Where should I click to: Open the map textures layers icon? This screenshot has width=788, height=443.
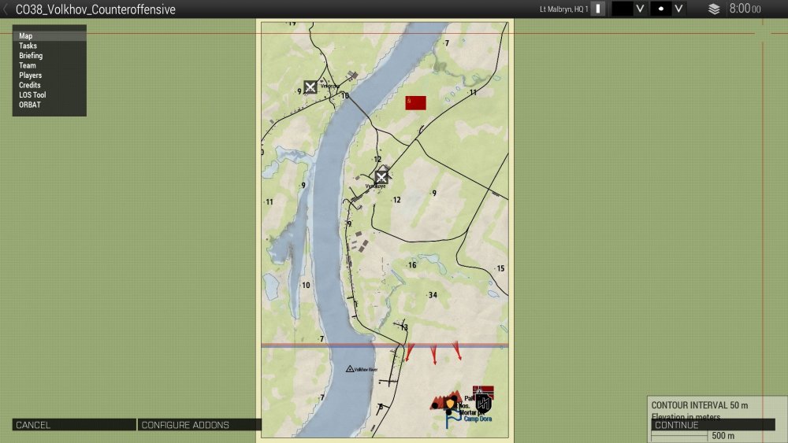tap(714, 9)
